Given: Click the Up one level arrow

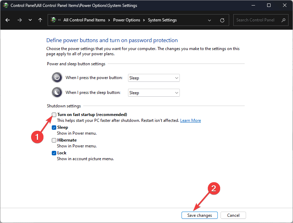Looking at the screenshot, I should pyautogui.click(x=40, y=20).
